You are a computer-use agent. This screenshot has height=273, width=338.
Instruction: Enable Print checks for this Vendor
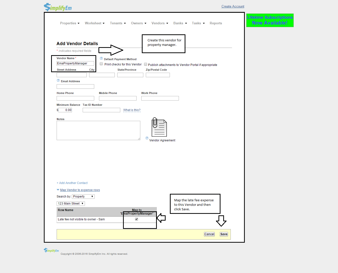point(101,64)
